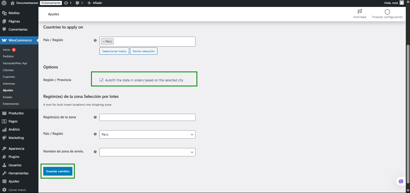Click the Guardar cambios button
This screenshot has width=410, height=193.
click(x=58, y=171)
